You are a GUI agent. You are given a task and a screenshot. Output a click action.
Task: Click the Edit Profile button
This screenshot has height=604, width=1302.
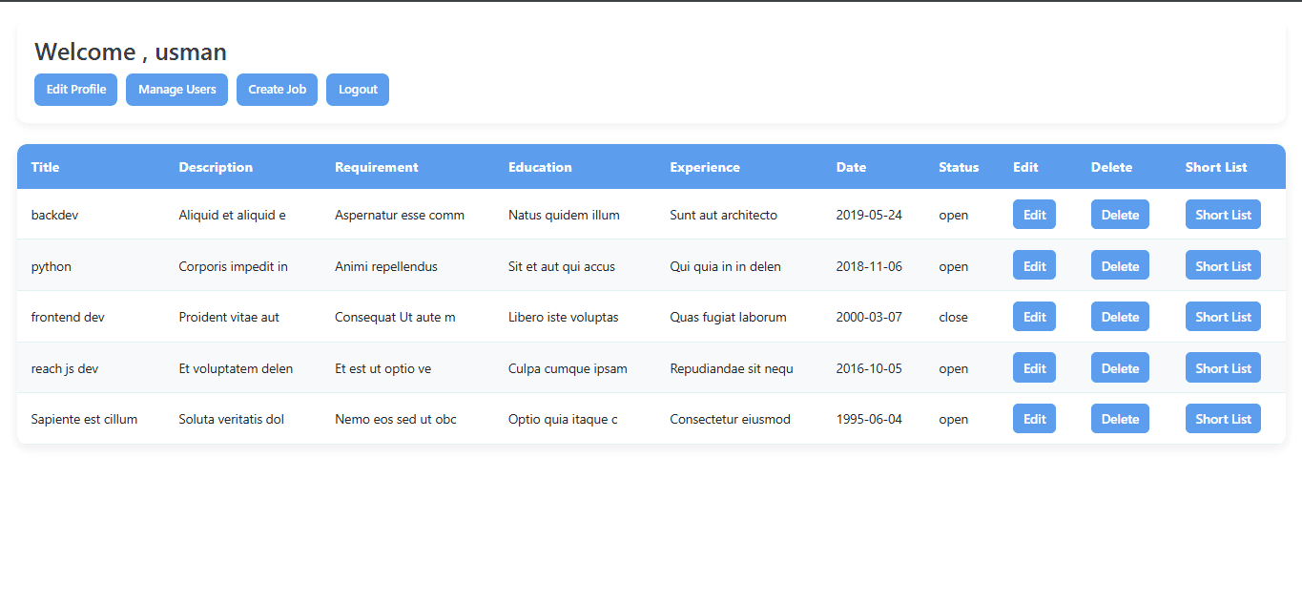(x=75, y=90)
